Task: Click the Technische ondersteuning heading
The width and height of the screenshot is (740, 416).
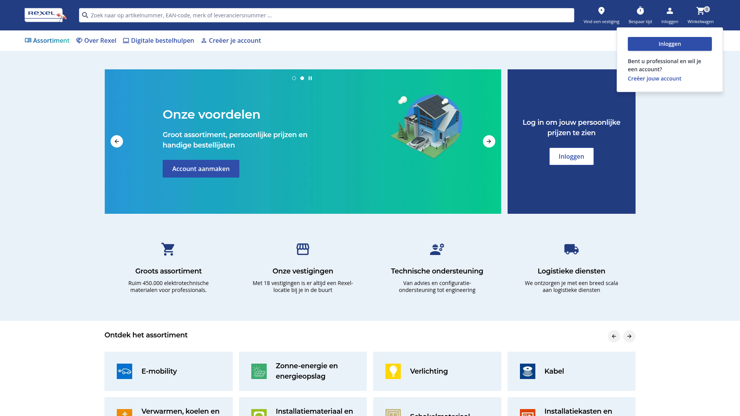Action: (x=437, y=271)
